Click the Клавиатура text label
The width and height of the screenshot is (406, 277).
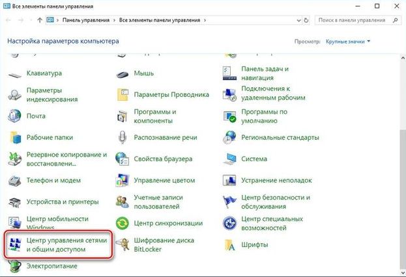pyautogui.click(x=44, y=73)
